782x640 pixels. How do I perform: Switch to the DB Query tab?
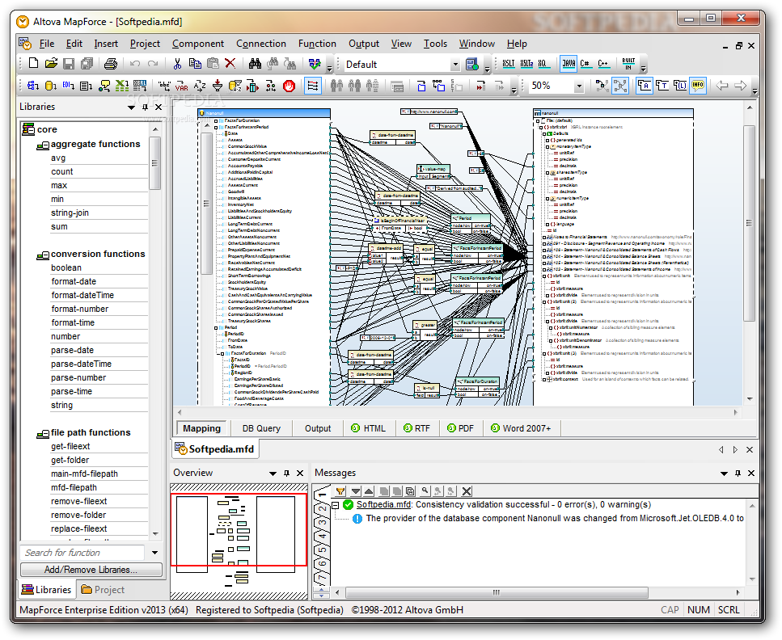(261, 428)
